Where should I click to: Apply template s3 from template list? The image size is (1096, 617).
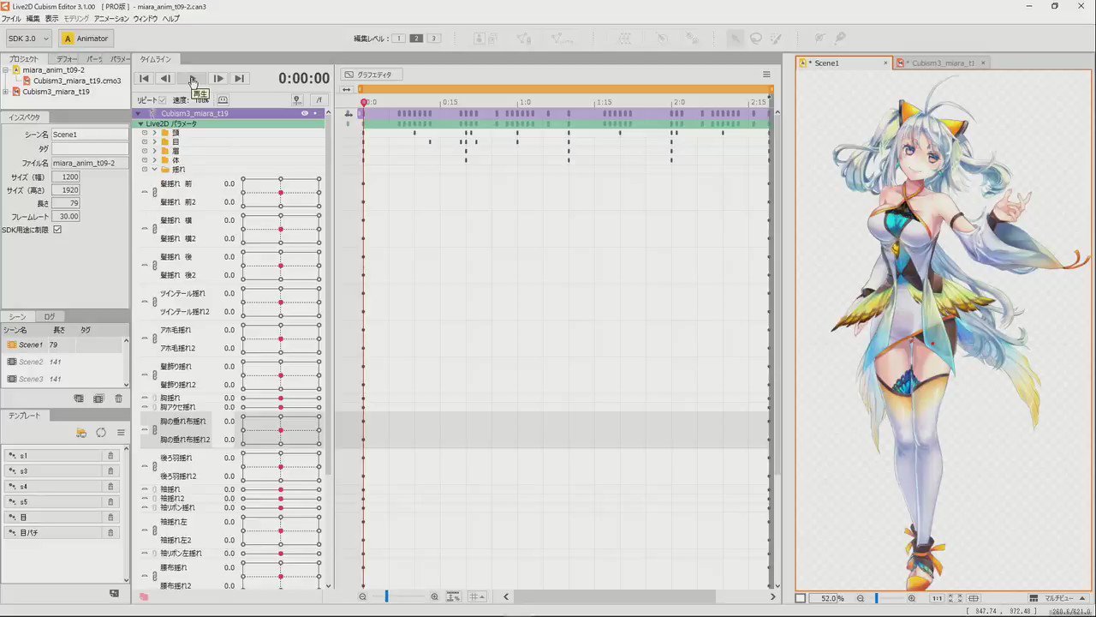pyautogui.click(x=55, y=471)
